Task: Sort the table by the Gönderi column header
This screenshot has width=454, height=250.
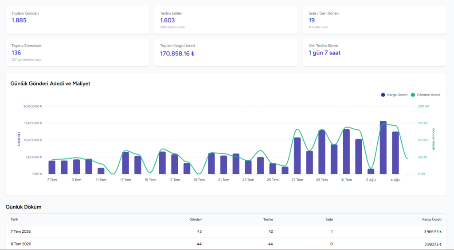Action: tap(196, 219)
